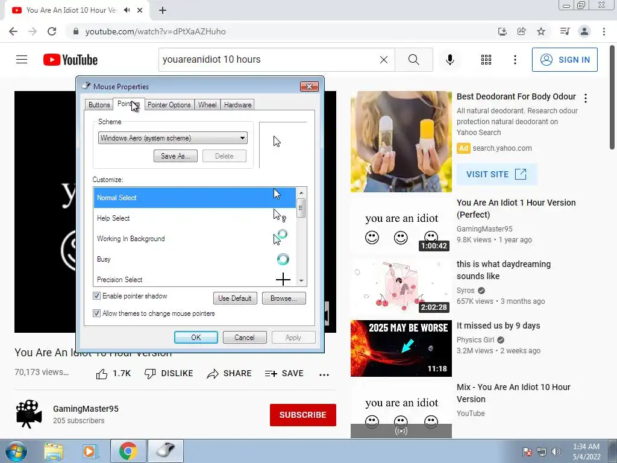Screen dimensions: 617x463
Task: Start voice search with the microphone icon
Action: click(x=450, y=60)
